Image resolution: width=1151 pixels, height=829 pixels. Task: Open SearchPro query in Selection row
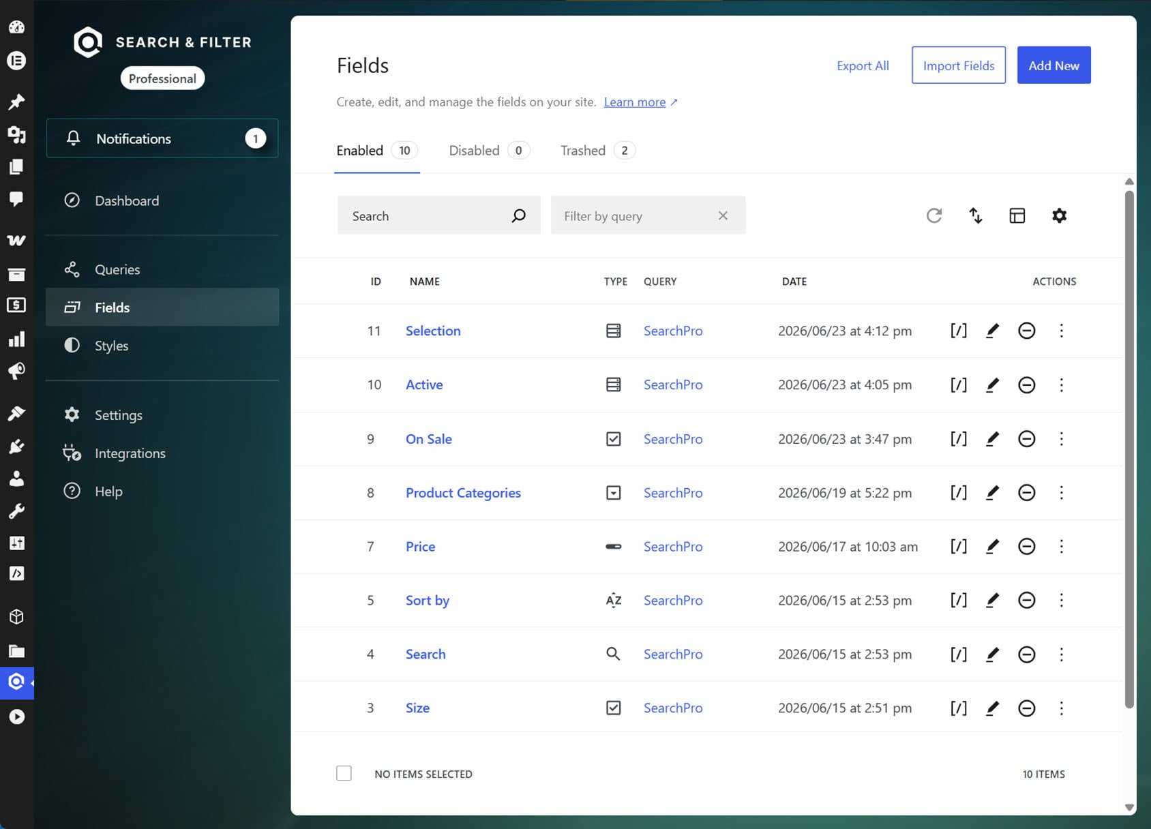click(673, 331)
